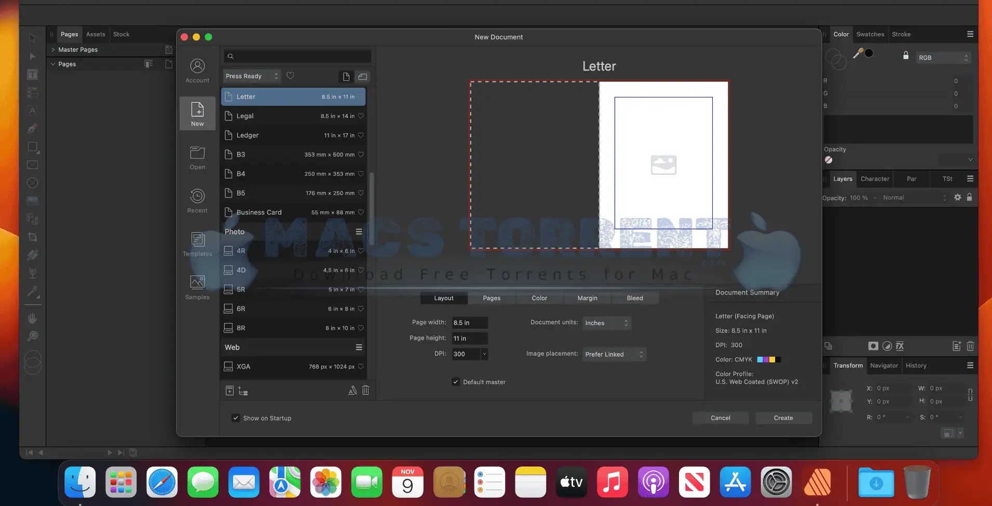Viewport: 992px width, 506px height.
Task: Open the Image placement dropdown
Action: coord(615,354)
